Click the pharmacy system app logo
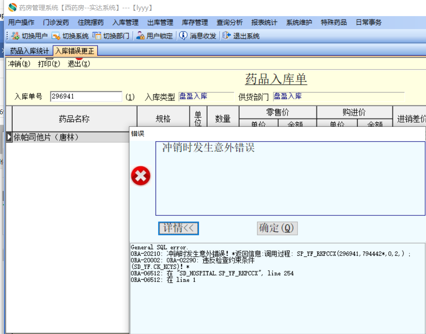 pos(12,7)
